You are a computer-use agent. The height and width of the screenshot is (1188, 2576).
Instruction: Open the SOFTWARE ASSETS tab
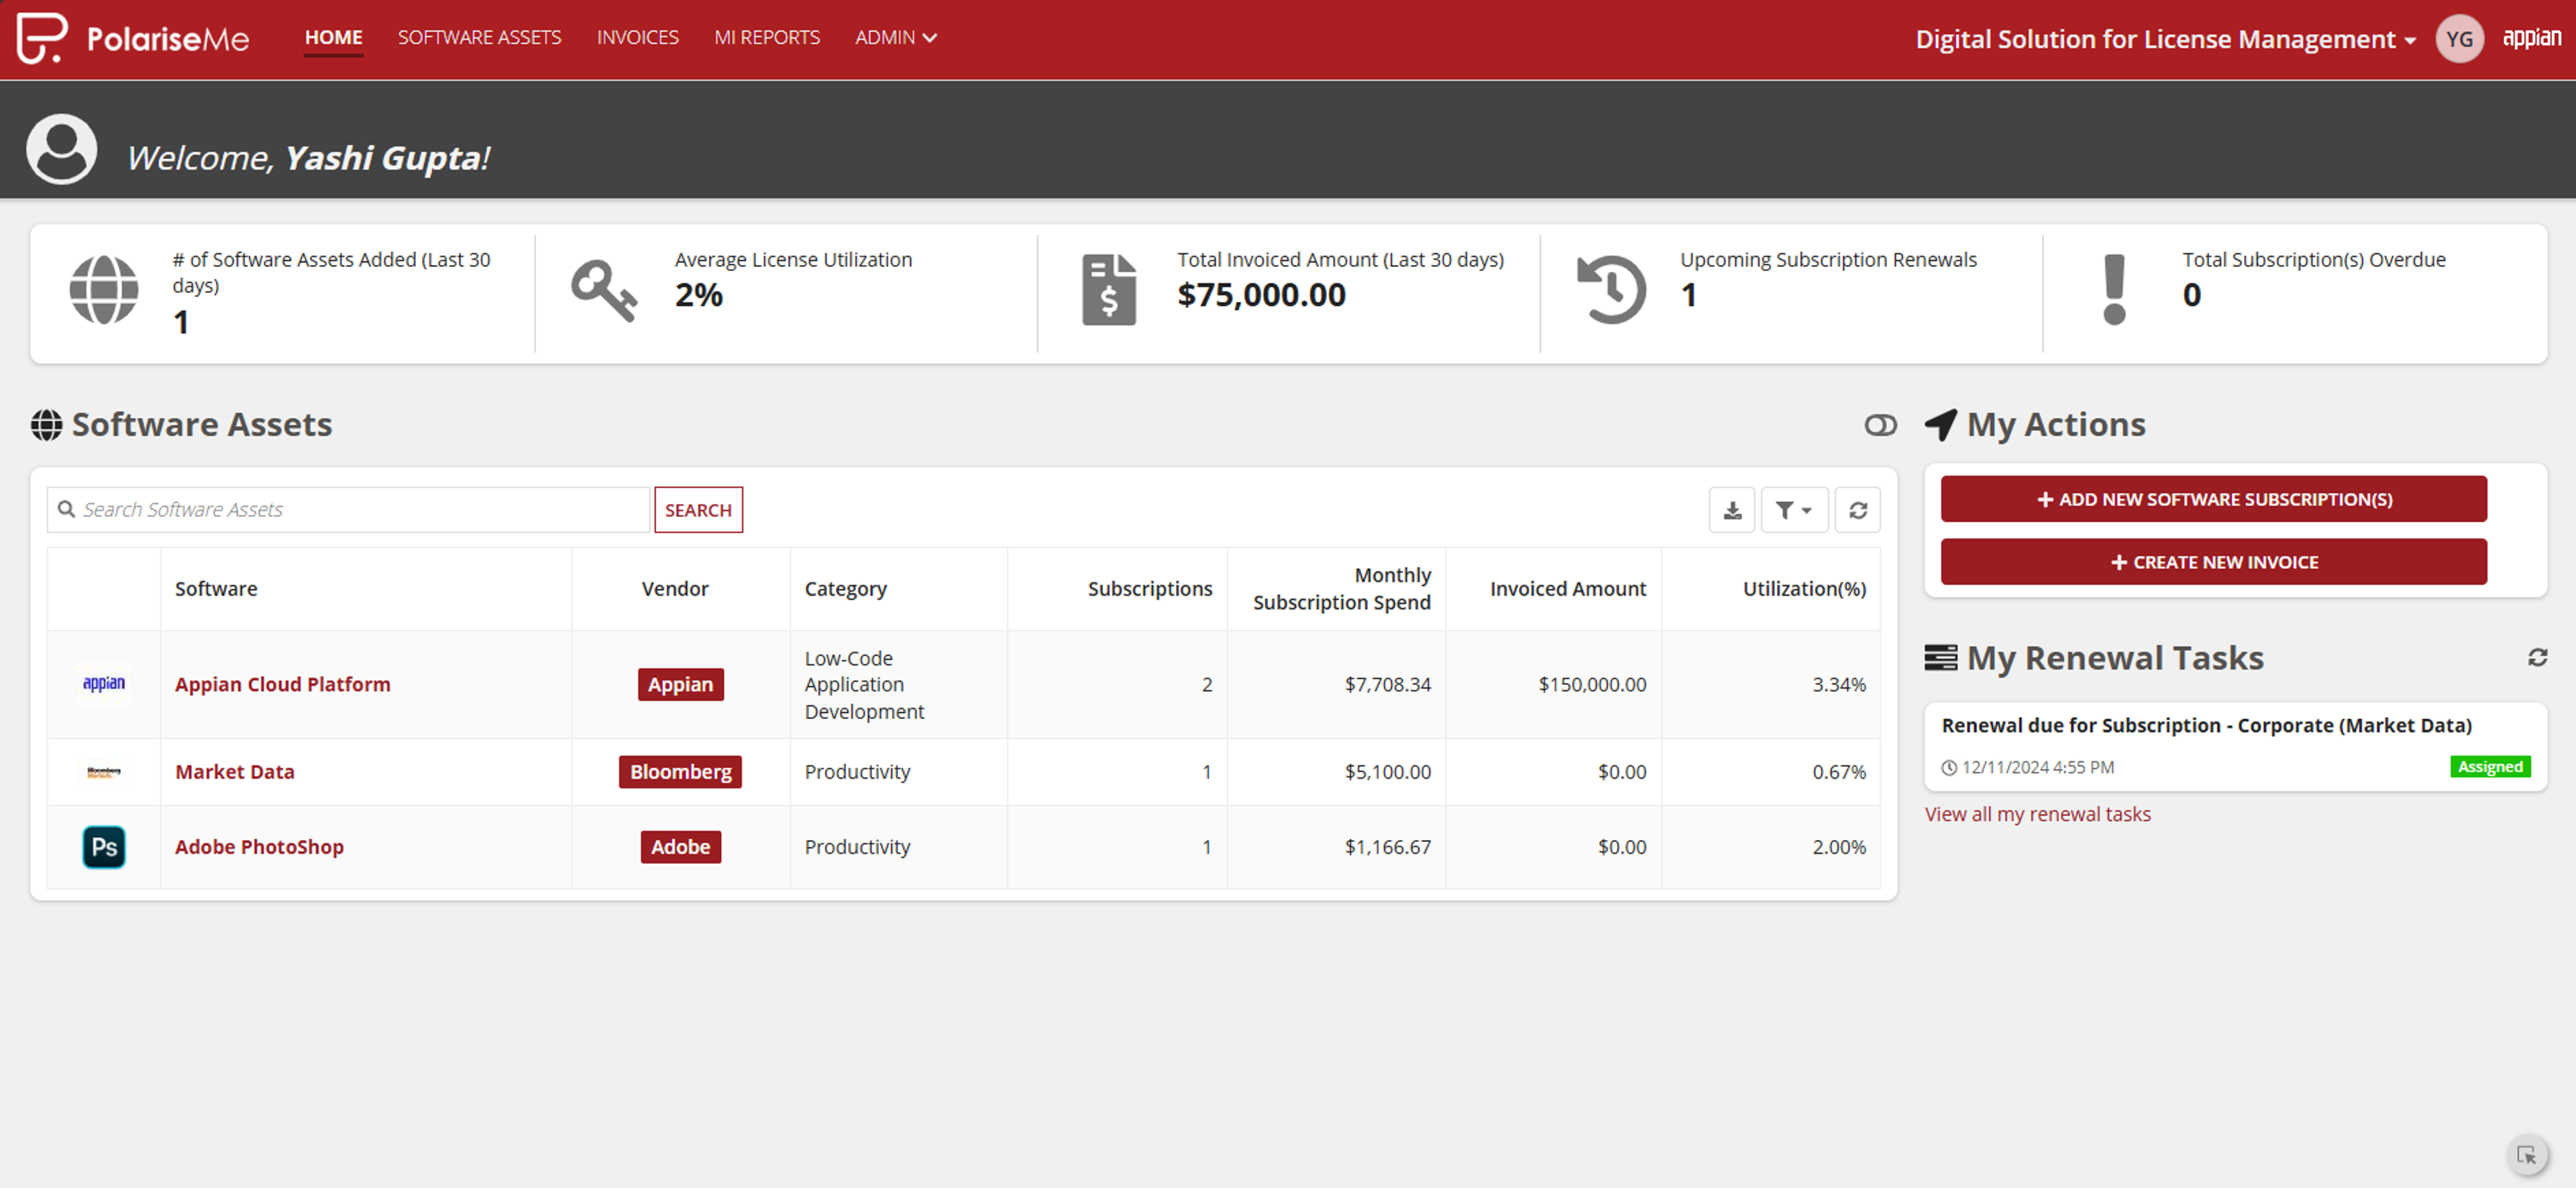(480, 38)
